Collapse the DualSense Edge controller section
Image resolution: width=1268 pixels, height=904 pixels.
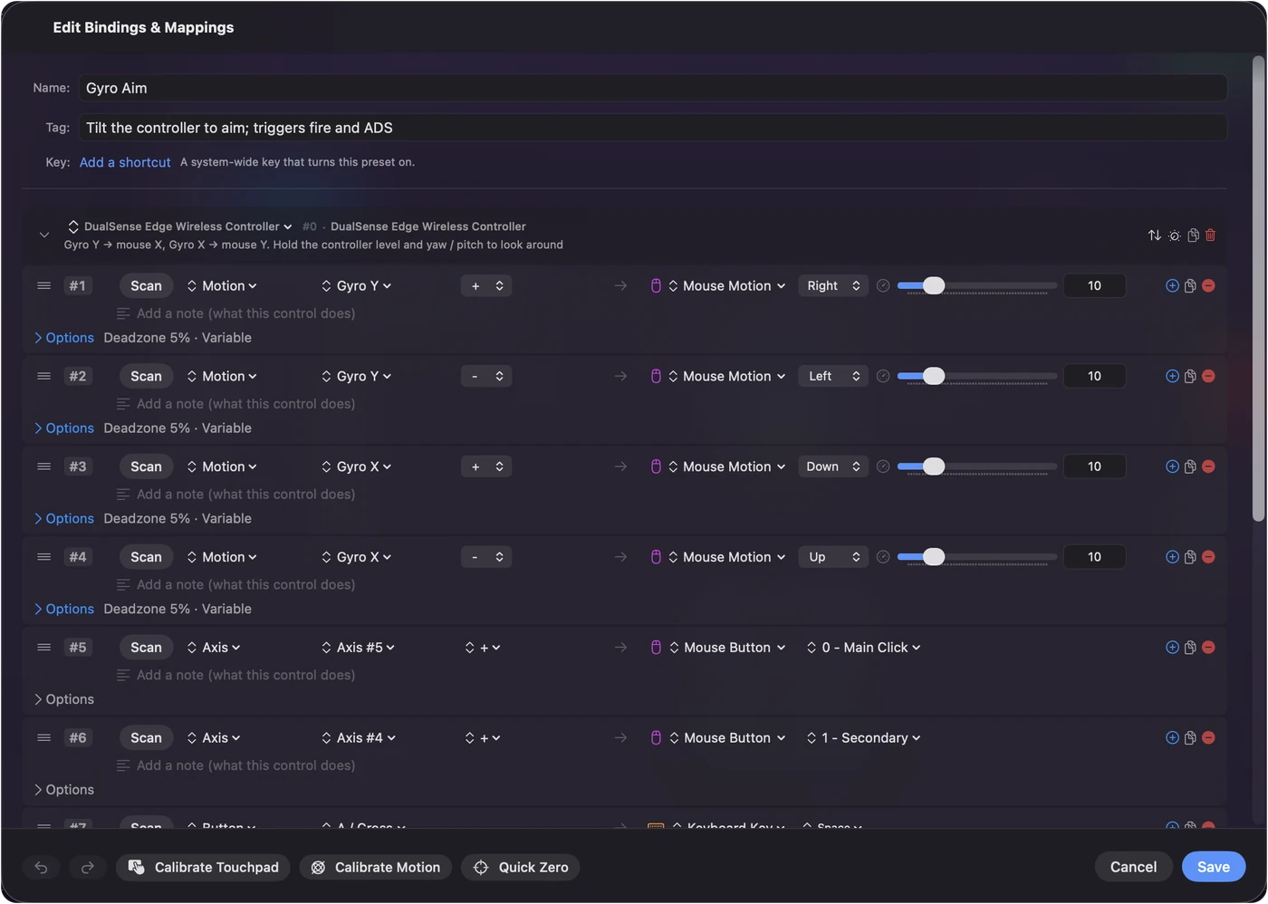pos(43,236)
